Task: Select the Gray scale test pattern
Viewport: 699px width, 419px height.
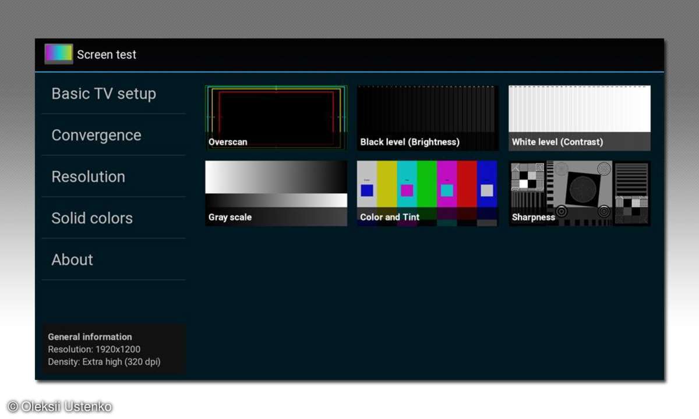Action: pos(276,194)
